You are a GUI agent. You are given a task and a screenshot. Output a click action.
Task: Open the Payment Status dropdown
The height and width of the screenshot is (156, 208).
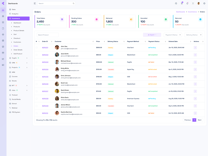pos(173,35)
